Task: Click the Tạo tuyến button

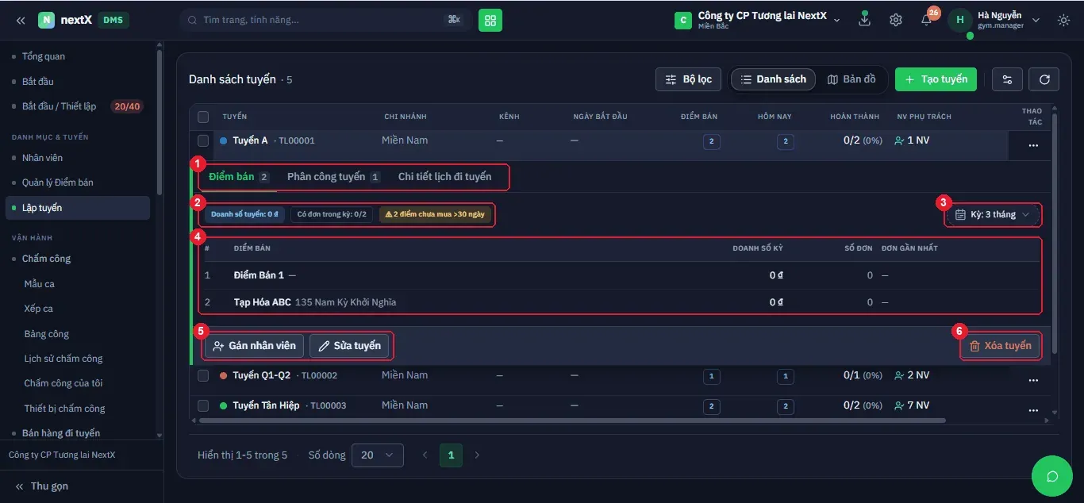Action: click(936, 79)
